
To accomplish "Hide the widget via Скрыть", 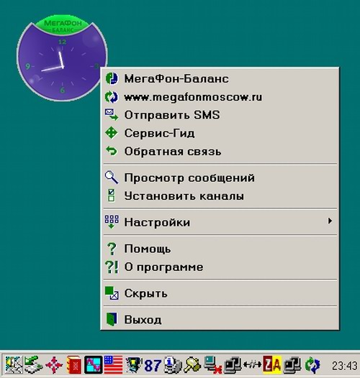I will 220,293.
